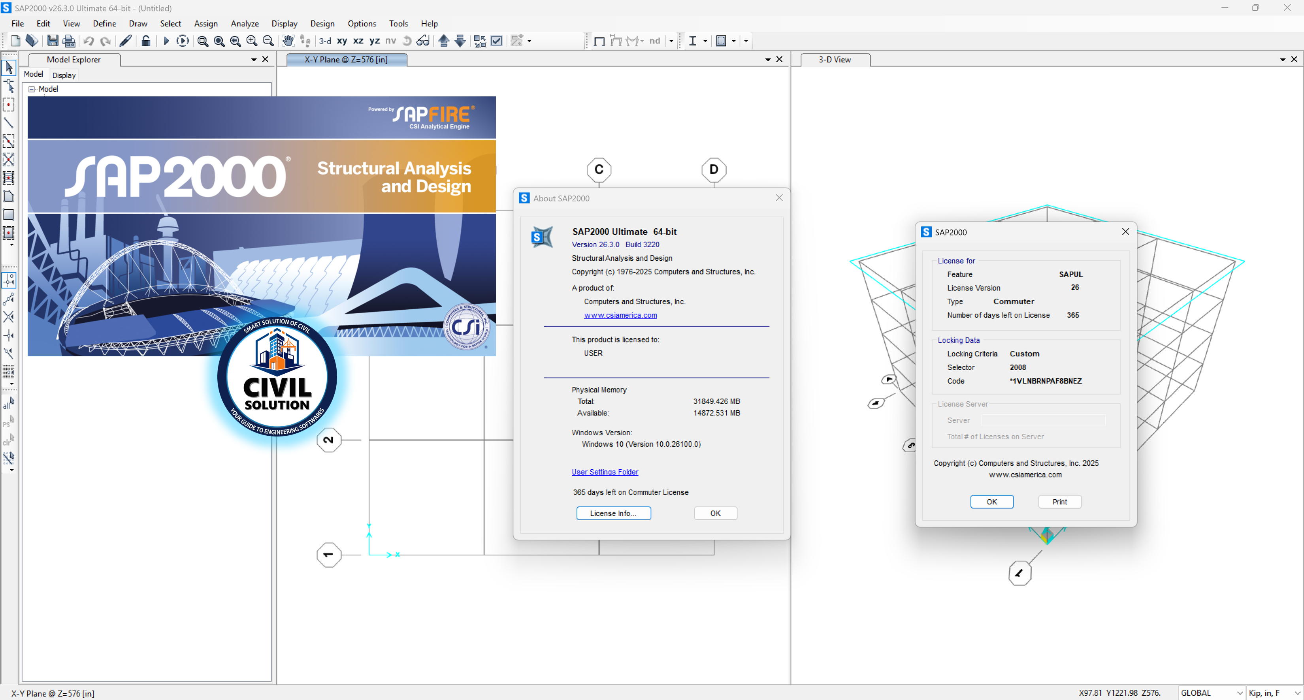Click the Run Analysis button on toolbar
Image resolution: width=1304 pixels, height=700 pixels.
coord(166,41)
